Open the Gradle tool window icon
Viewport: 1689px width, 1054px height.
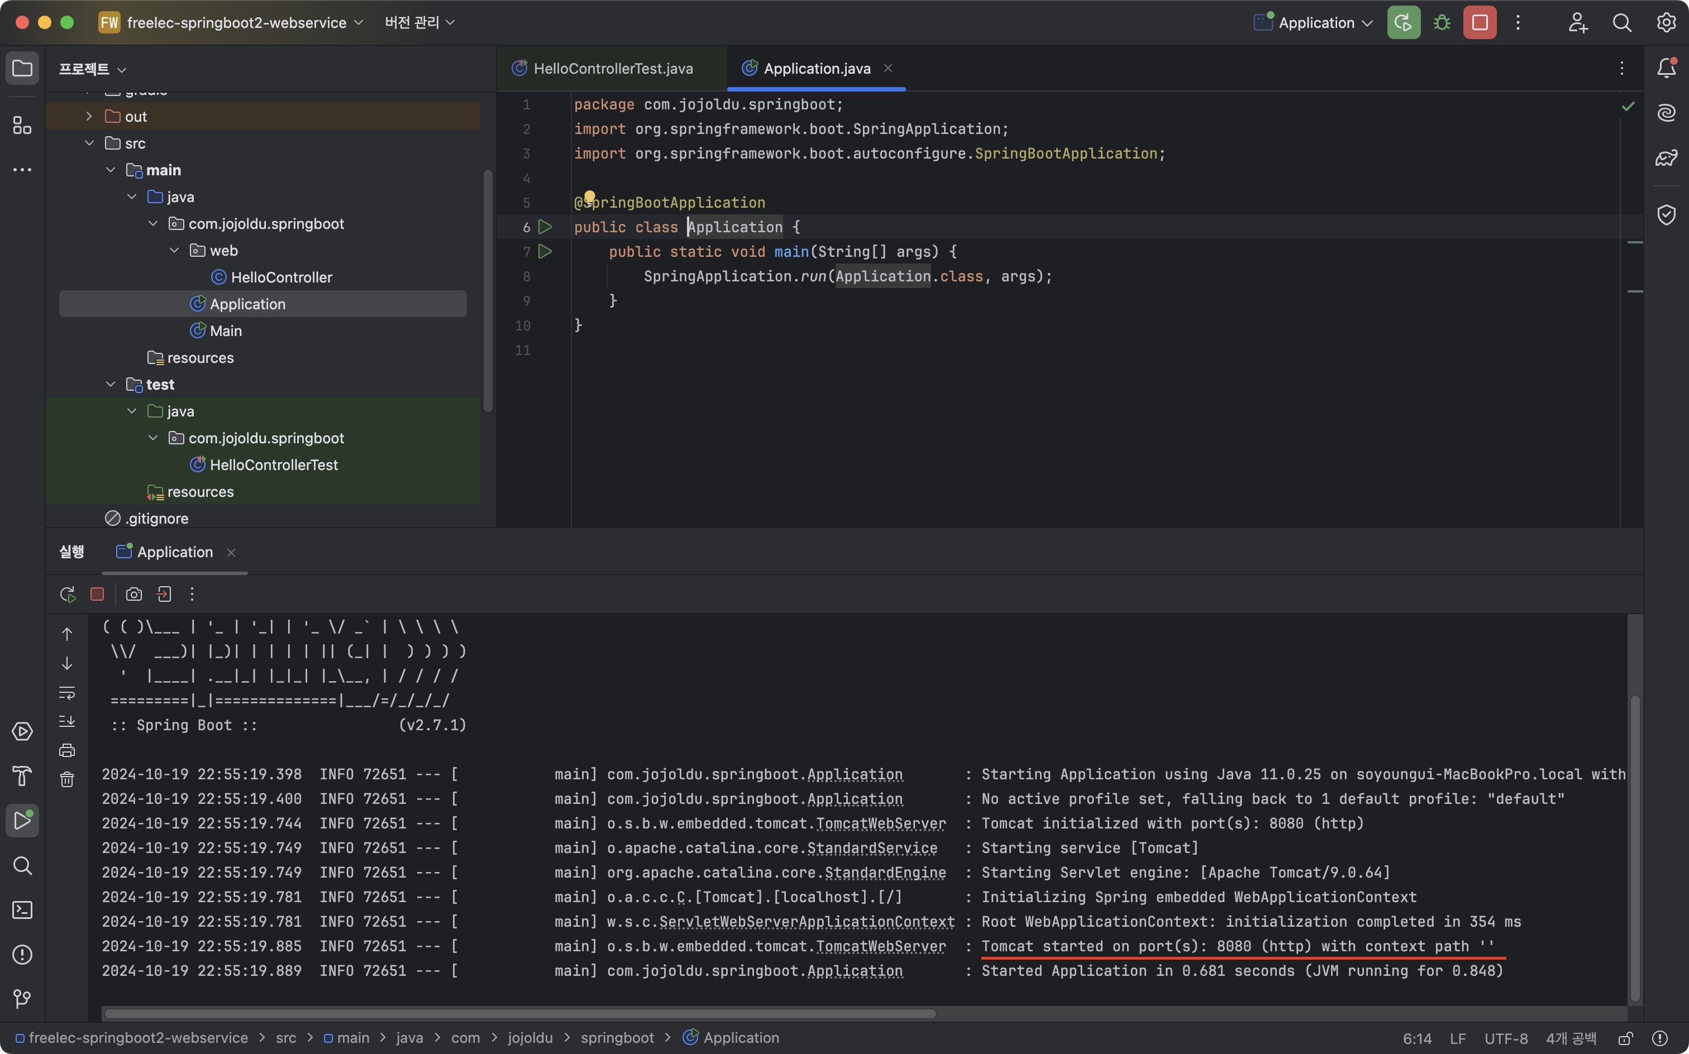point(1666,158)
